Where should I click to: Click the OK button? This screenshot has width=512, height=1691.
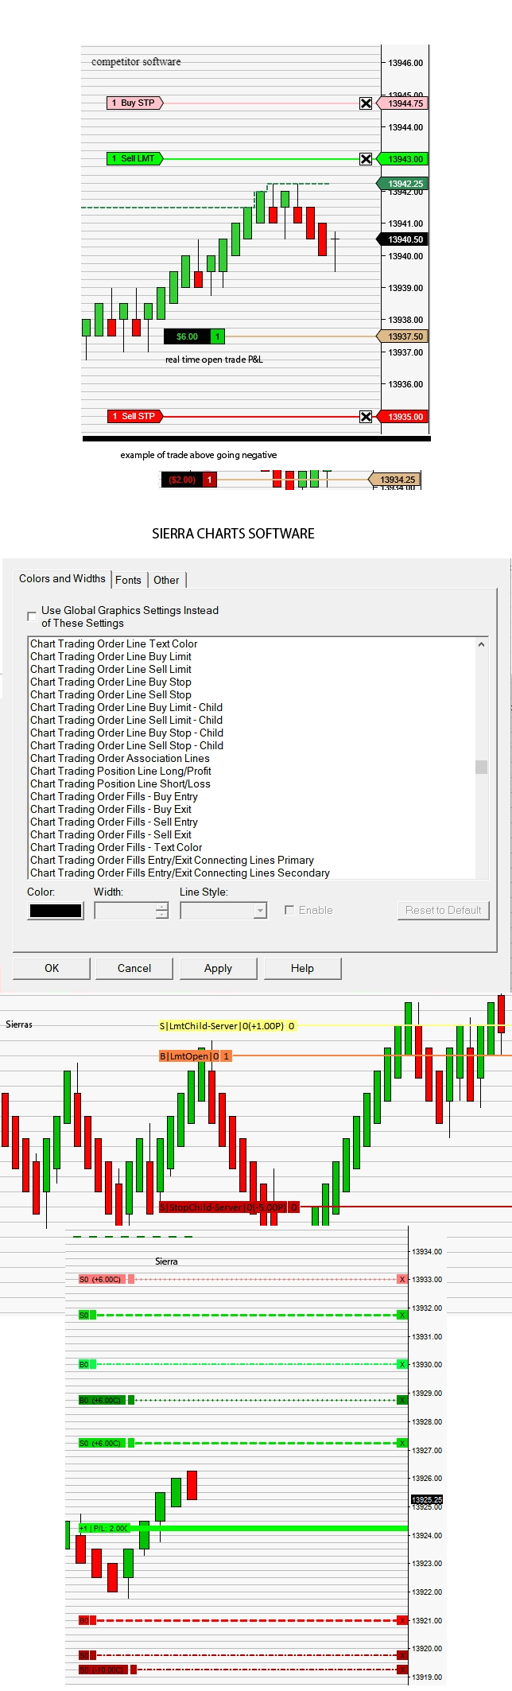[52, 968]
